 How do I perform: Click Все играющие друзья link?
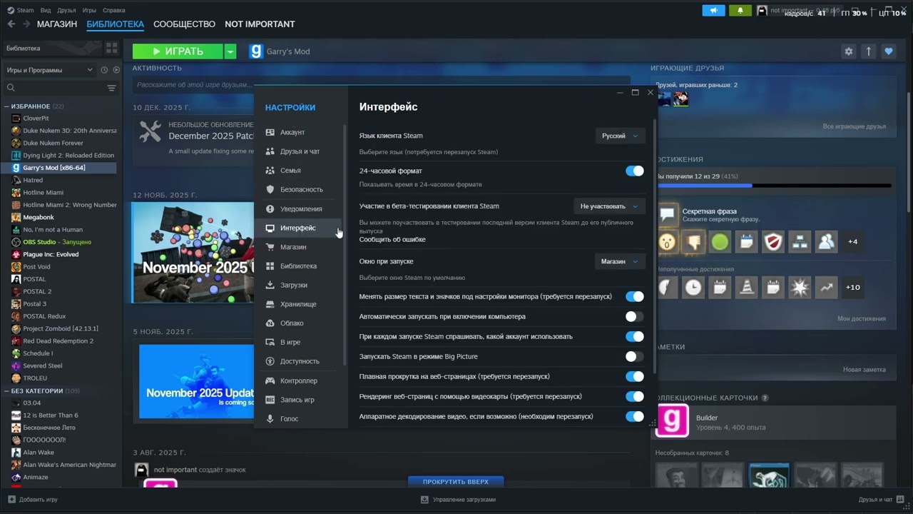pyautogui.click(x=855, y=126)
